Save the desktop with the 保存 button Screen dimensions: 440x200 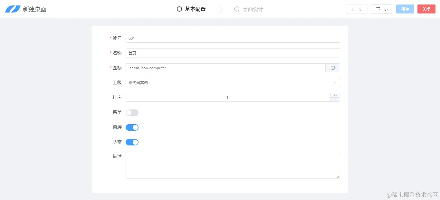click(405, 9)
